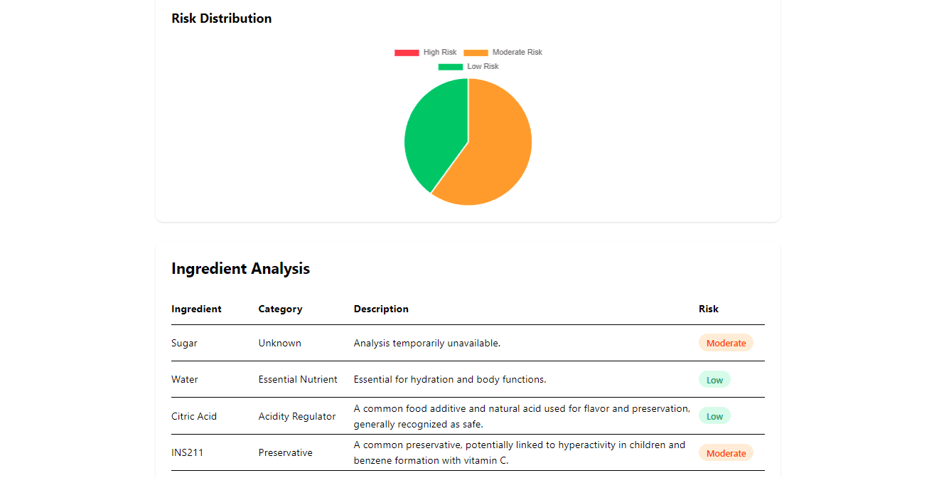Toggle the Moderate Risk legend swatch
Screen dimensions: 939x478
tap(476, 53)
